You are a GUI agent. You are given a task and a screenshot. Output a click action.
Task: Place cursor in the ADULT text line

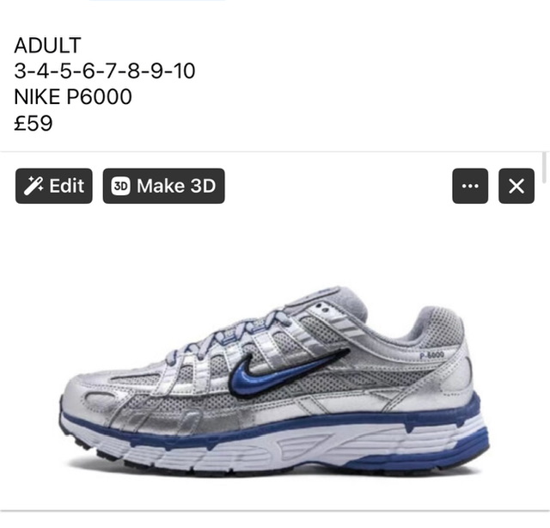48,46
